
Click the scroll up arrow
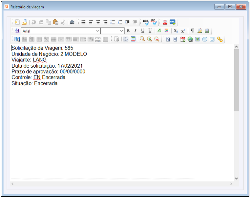tap(237, 47)
